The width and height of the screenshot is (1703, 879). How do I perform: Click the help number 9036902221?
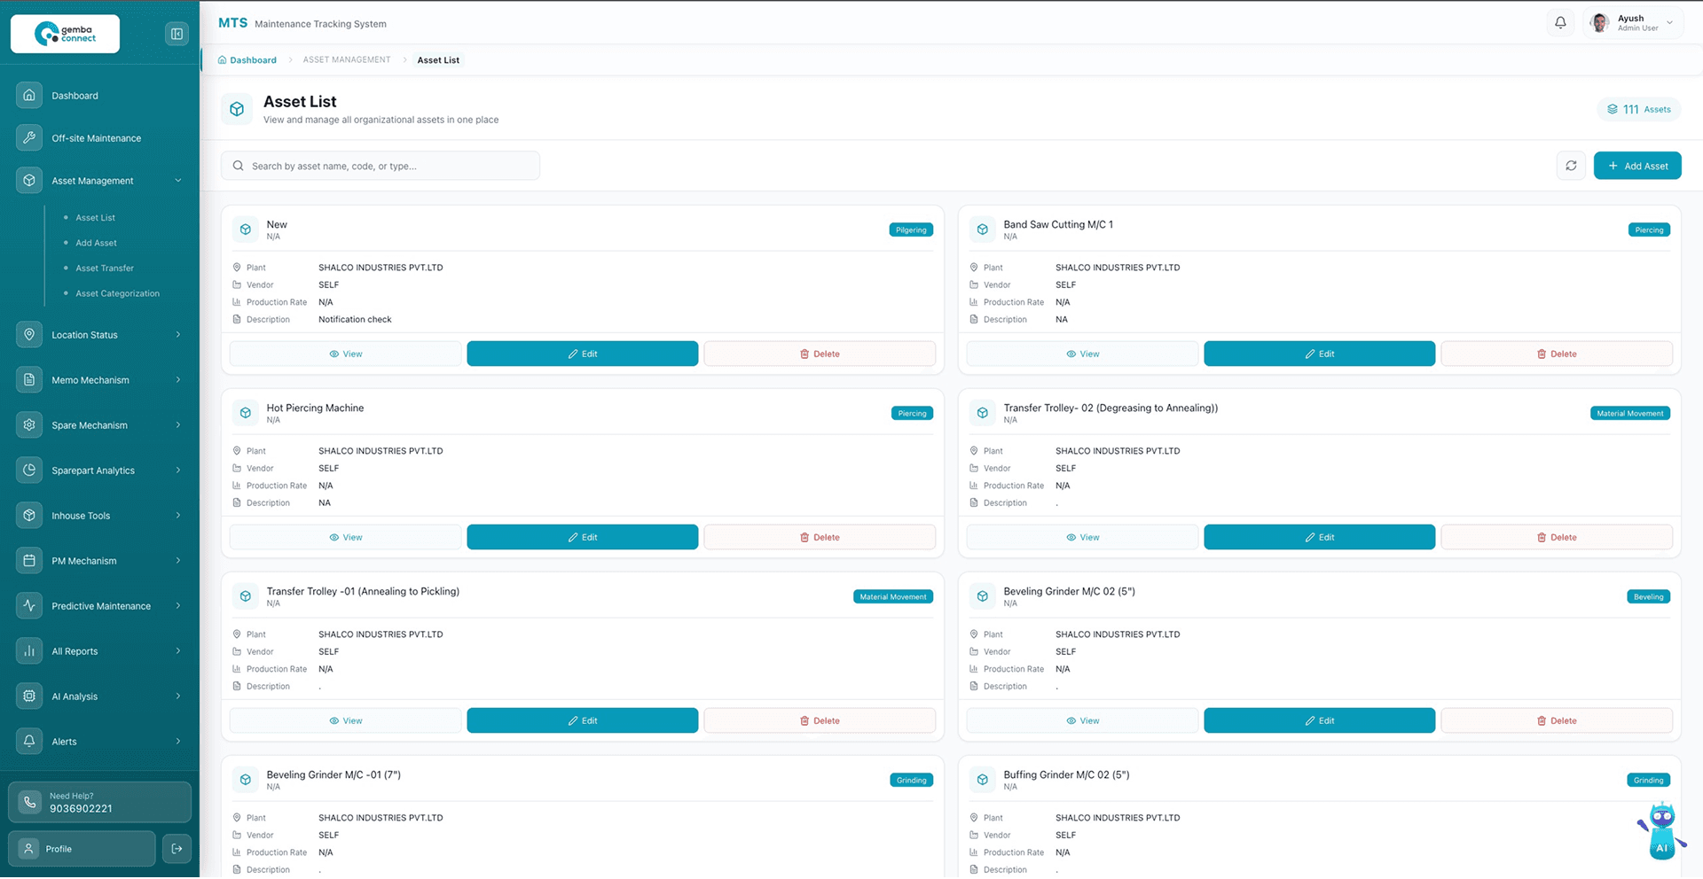point(81,809)
